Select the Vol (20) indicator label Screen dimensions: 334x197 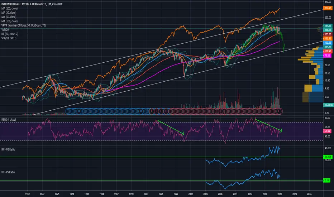point(5,30)
